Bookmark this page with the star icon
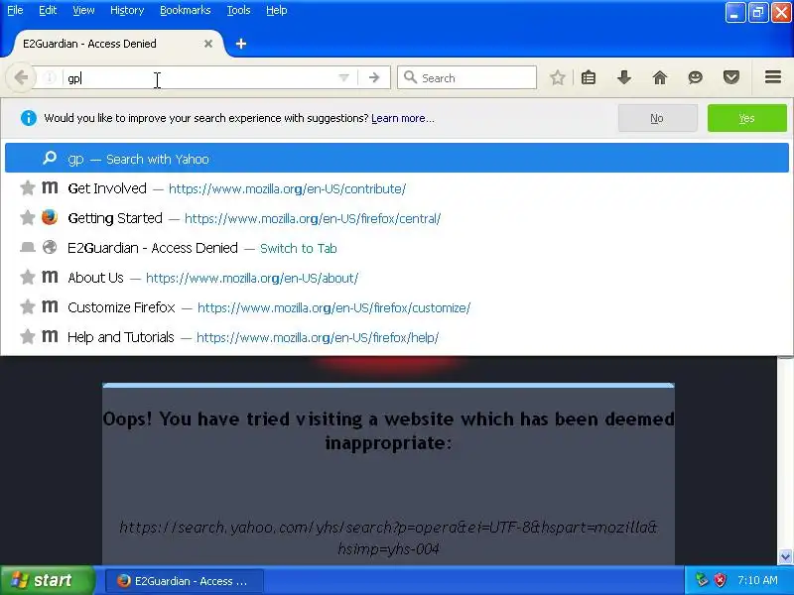This screenshot has width=794, height=595. point(558,78)
